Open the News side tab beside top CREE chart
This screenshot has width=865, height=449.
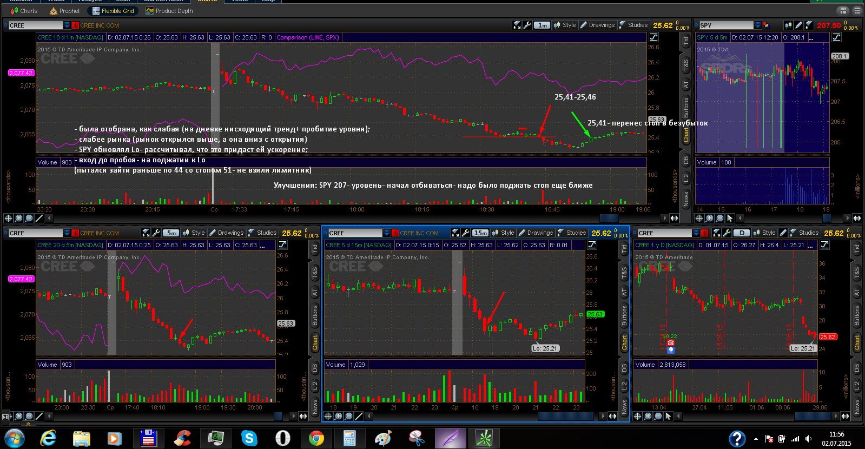[686, 199]
